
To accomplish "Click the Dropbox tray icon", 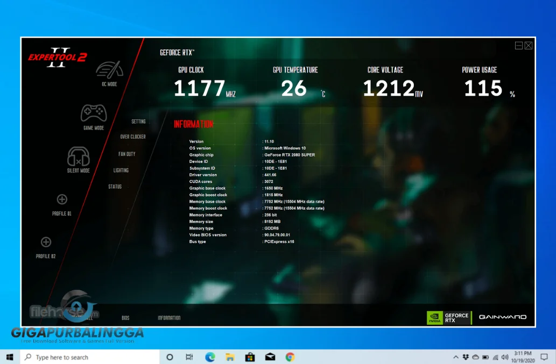I will (466, 357).
